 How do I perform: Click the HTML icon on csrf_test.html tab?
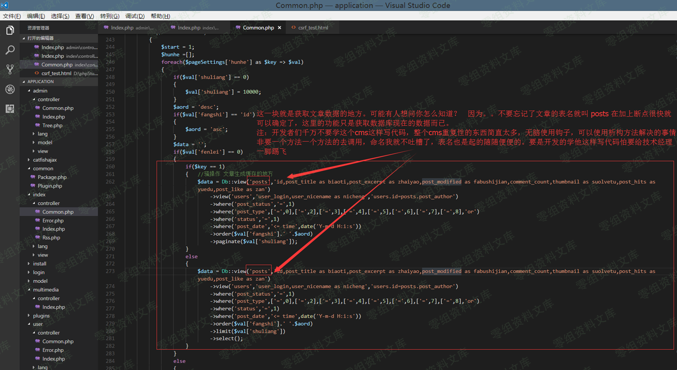point(294,28)
